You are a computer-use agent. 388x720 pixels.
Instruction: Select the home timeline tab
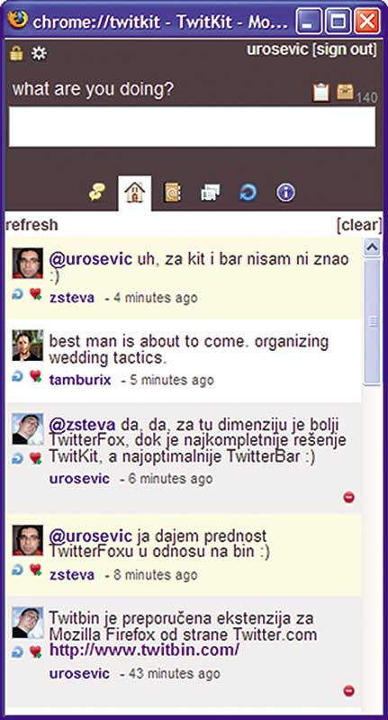(x=134, y=192)
